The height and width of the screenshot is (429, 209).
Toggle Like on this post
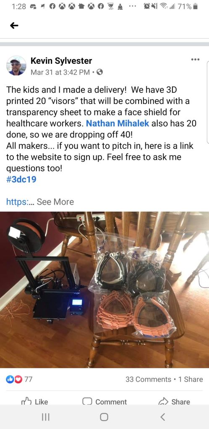(34, 402)
